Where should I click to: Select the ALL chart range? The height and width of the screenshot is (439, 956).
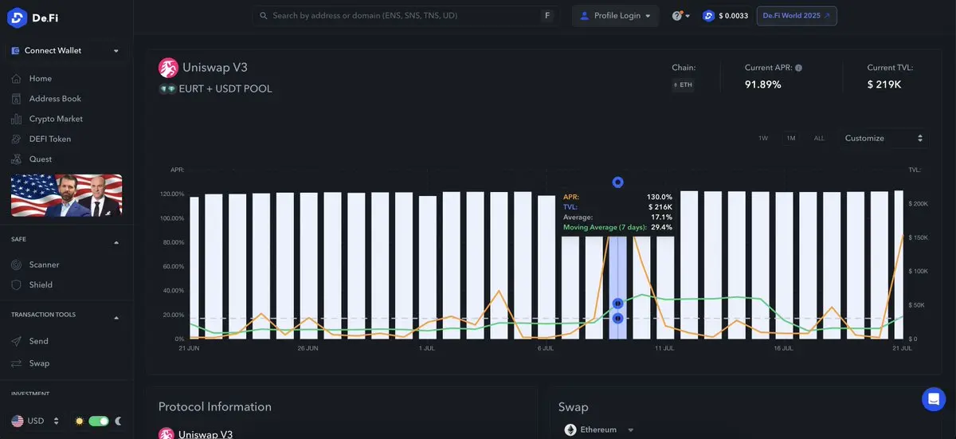click(819, 139)
